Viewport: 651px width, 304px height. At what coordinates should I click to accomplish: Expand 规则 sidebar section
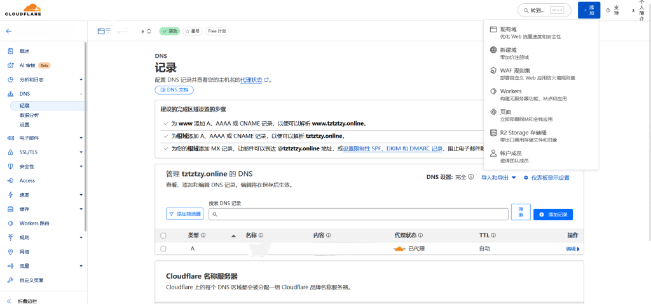[81, 237]
